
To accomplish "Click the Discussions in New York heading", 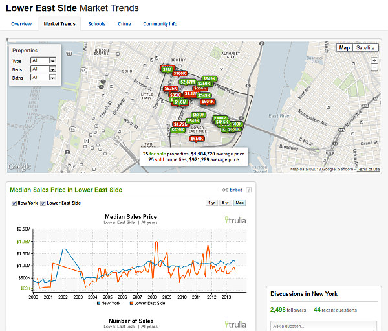I will pos(304,294).
